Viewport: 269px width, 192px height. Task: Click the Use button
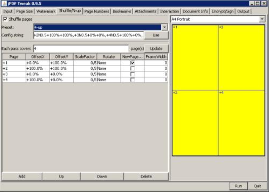click(x=156, y=35)
